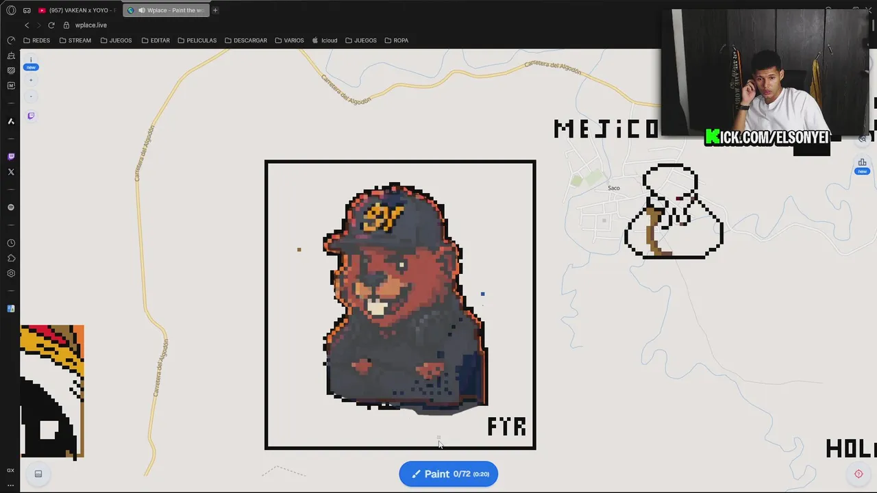This screenshot has height=493, width=877.
Task: Open a new tab with the plus button
Action: click(x=215, y=10)
